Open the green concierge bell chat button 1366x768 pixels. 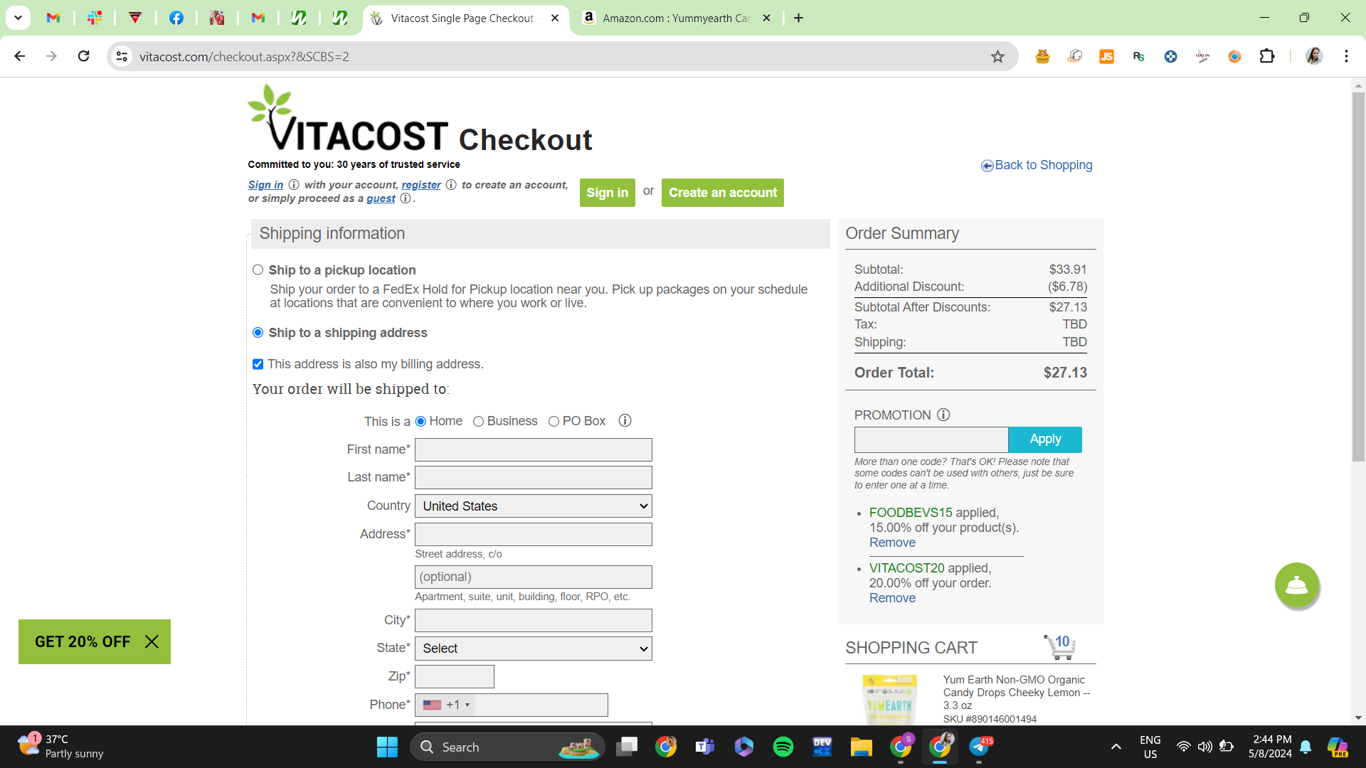pyautogui.click(x=1297, y=585)
